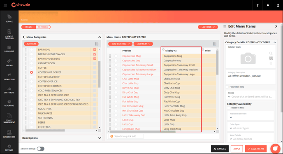Open Reporting in the sidebar
The image size is (283, 154).
(9, 103)
